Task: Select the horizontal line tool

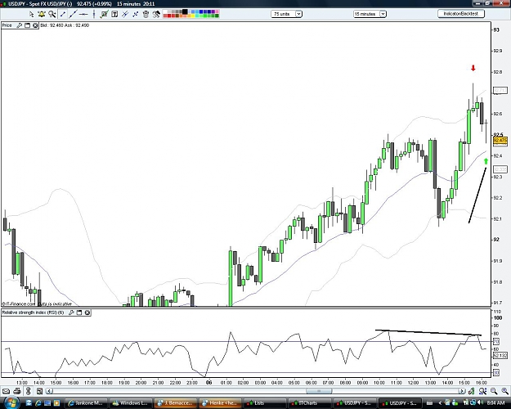Action: [83, 14]
